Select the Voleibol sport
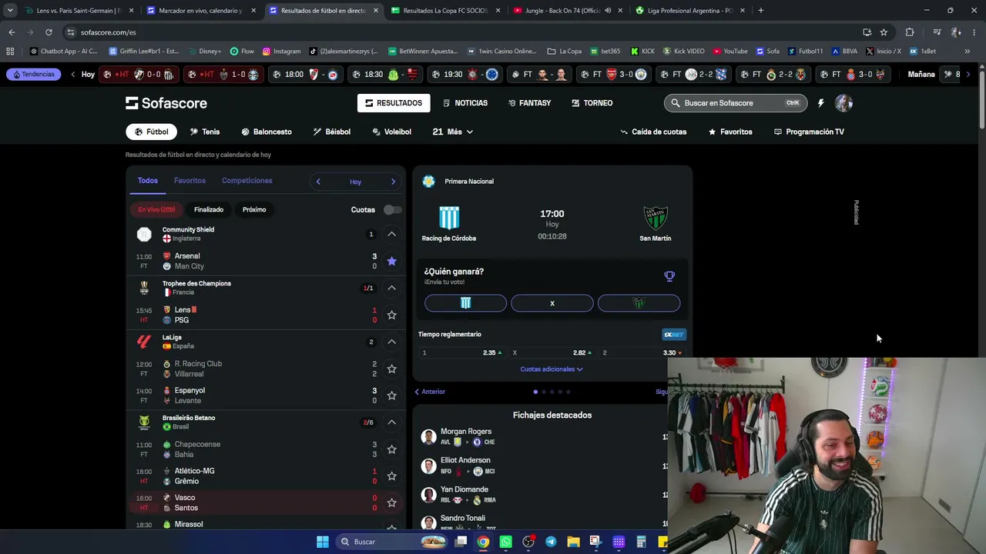Viewport: 986px width, 554px height. point(391,132)
